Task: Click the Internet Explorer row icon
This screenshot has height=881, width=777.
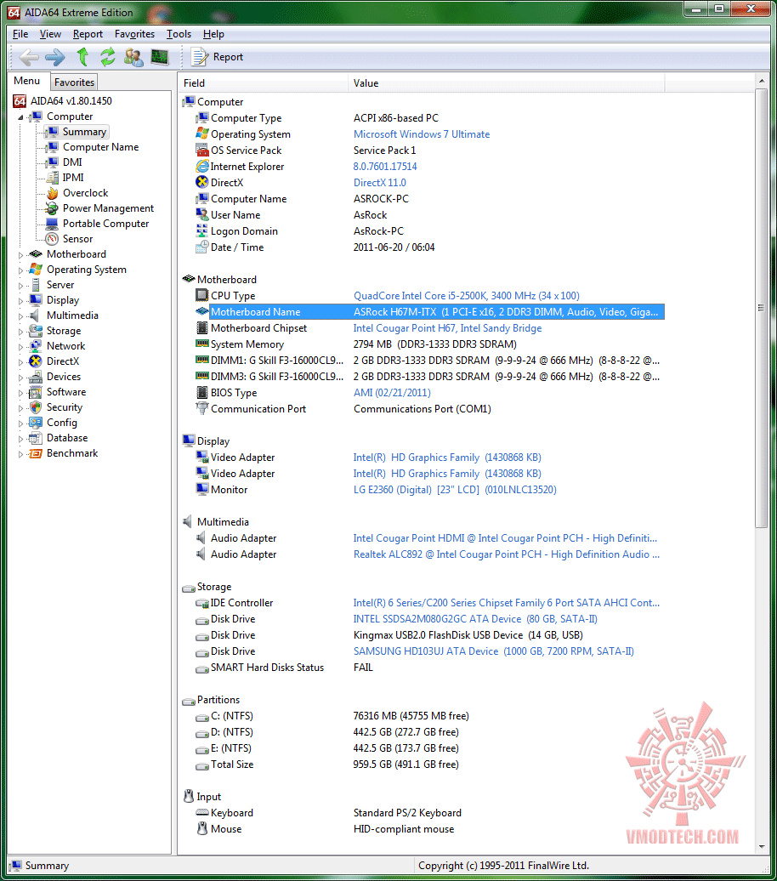Action: click(x=201, y=167)
